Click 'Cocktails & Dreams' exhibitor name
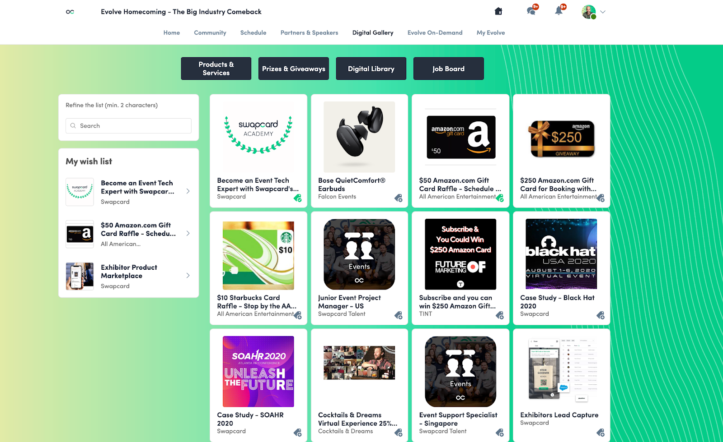Image resolution: width=723 pixels, height=442 pixels. tap(346, 431)
